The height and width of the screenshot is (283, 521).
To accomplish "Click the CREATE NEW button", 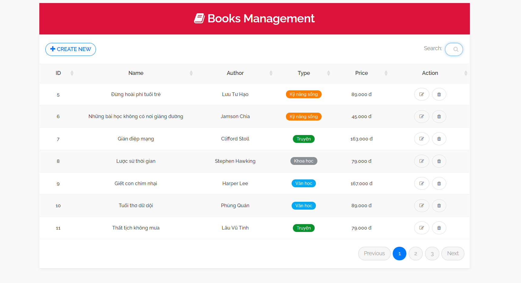I will click(x=70, y=49).
